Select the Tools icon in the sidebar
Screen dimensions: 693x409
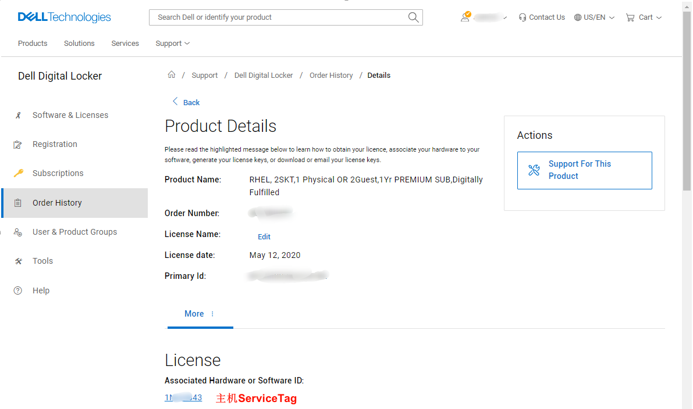coord(19,260)
